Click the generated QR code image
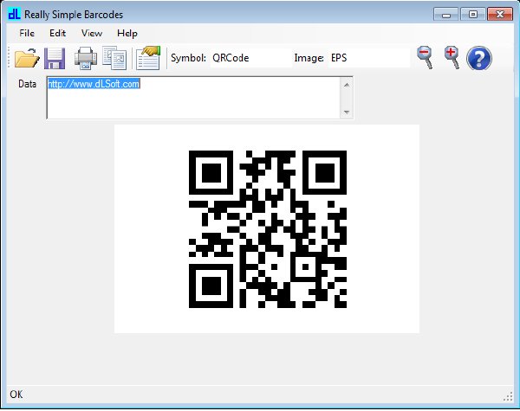 coord(268,229)
